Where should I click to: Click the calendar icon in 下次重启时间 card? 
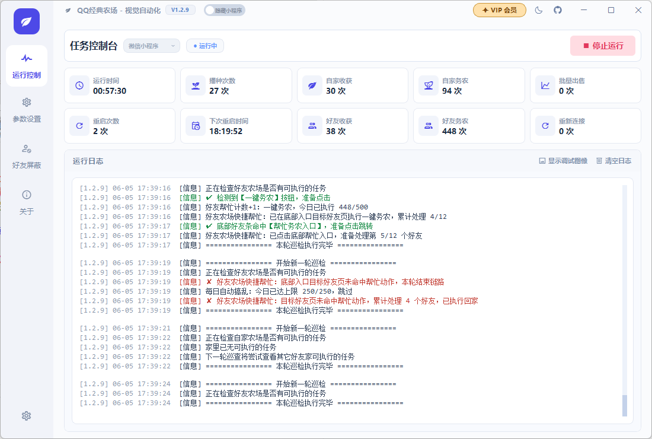[196, 126]
